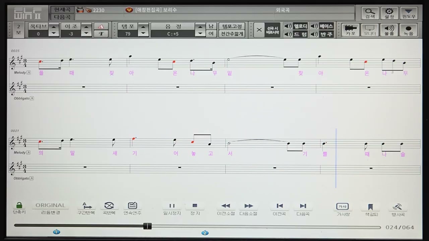Decrease 템포 tempo with down arrow

[143, 33]
